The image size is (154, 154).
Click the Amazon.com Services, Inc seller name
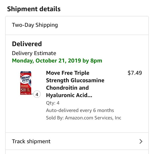coord(93,118)
